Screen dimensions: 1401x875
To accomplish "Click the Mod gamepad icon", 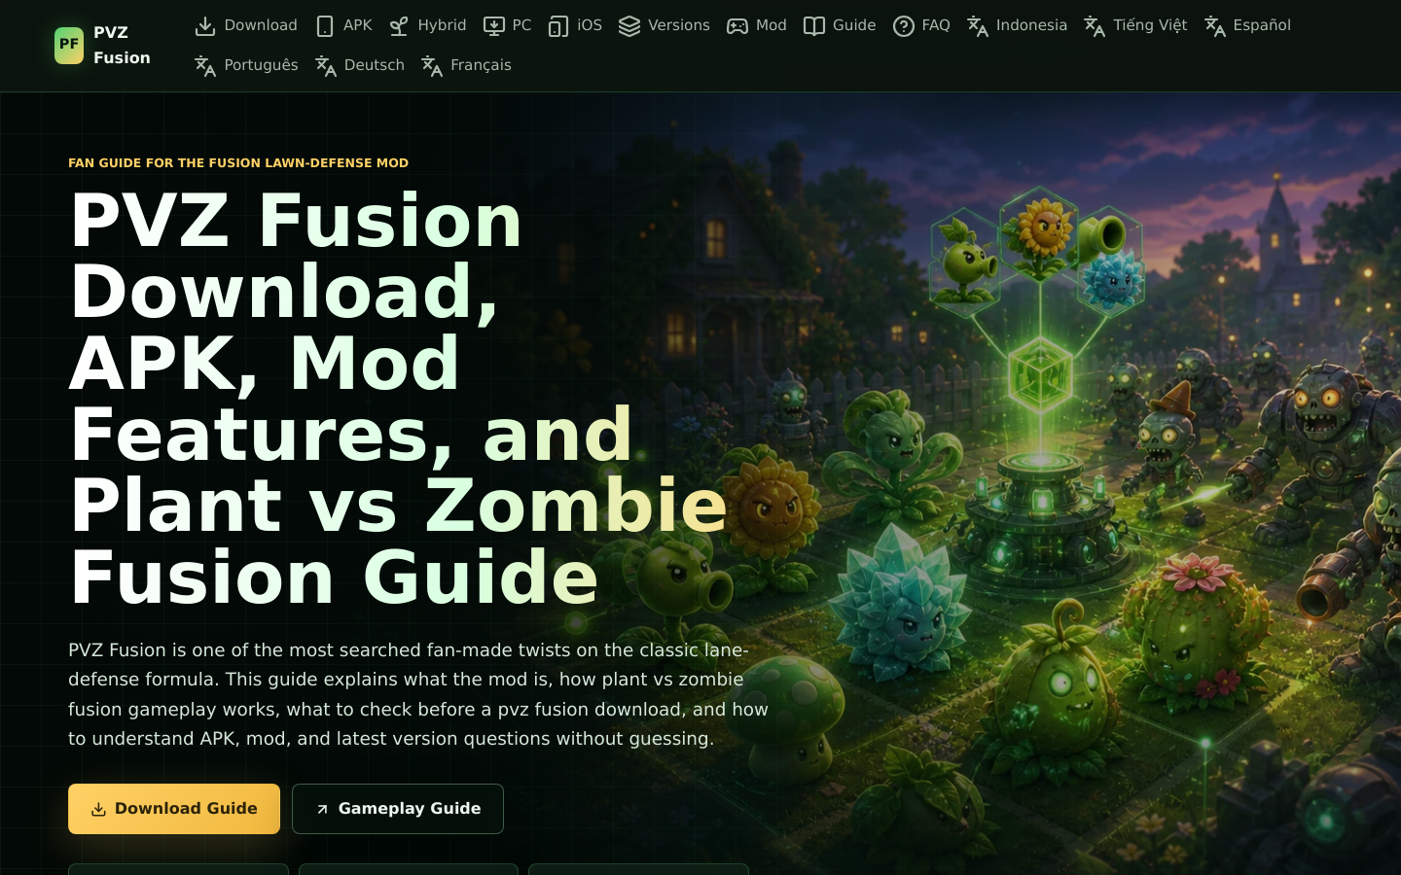I will pyautogui.click(x=737, y=26).
